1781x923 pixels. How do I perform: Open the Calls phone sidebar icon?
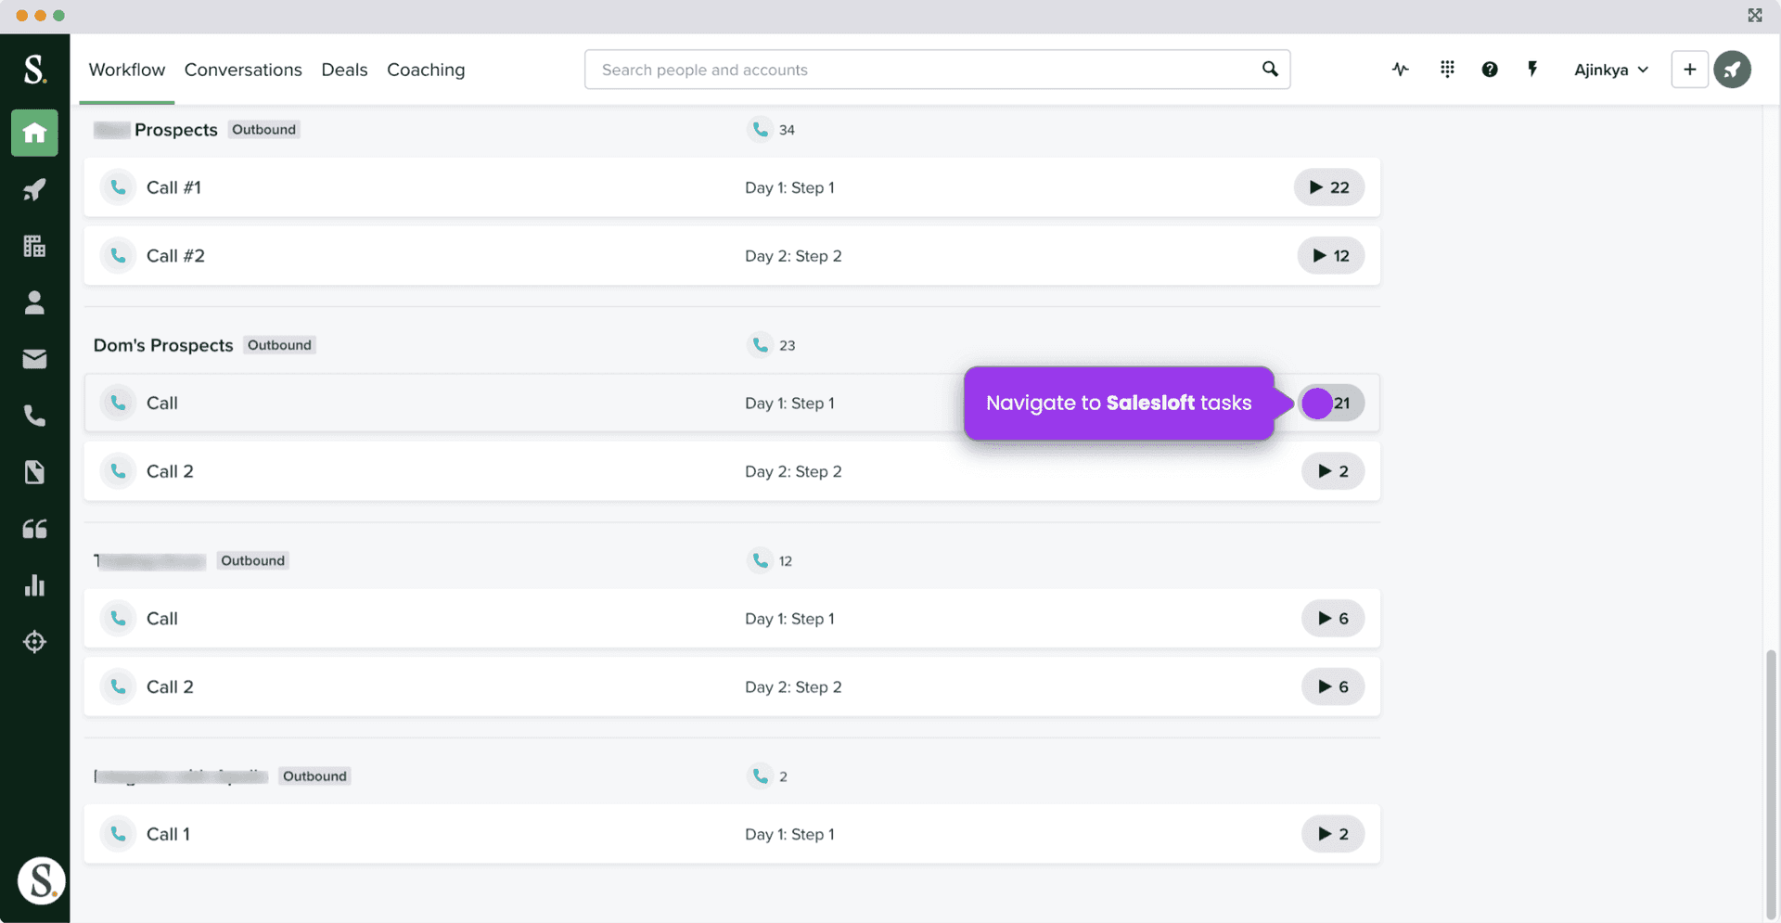point(34,416)
